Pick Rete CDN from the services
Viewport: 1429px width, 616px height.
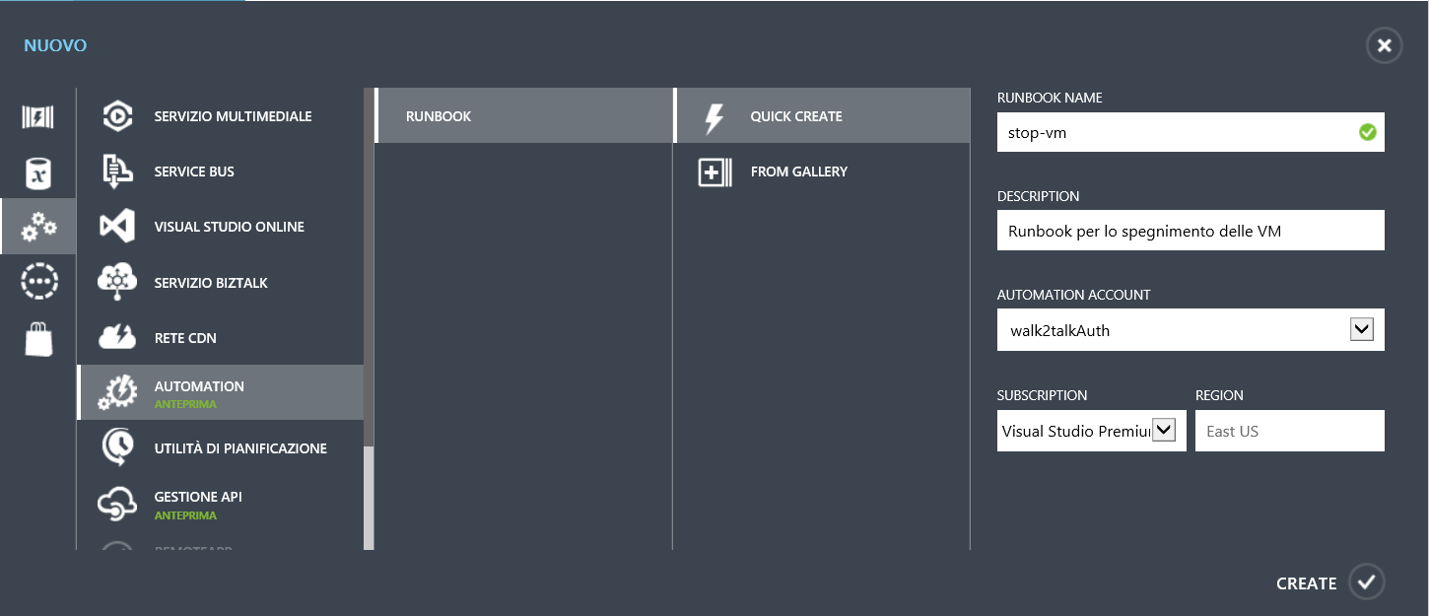[220, 338]
